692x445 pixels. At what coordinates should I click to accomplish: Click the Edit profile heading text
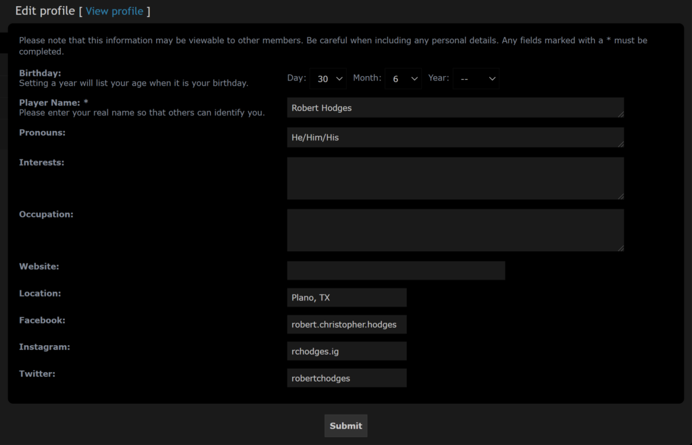[45, 11]
